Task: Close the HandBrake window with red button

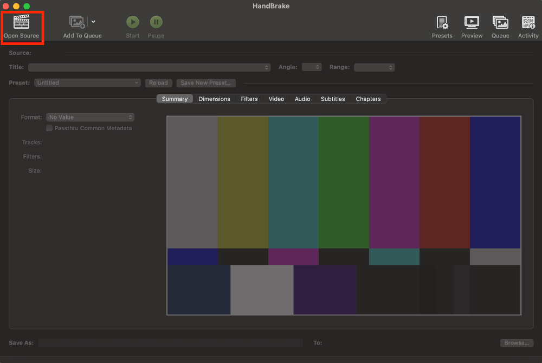Action: (6, 6)
